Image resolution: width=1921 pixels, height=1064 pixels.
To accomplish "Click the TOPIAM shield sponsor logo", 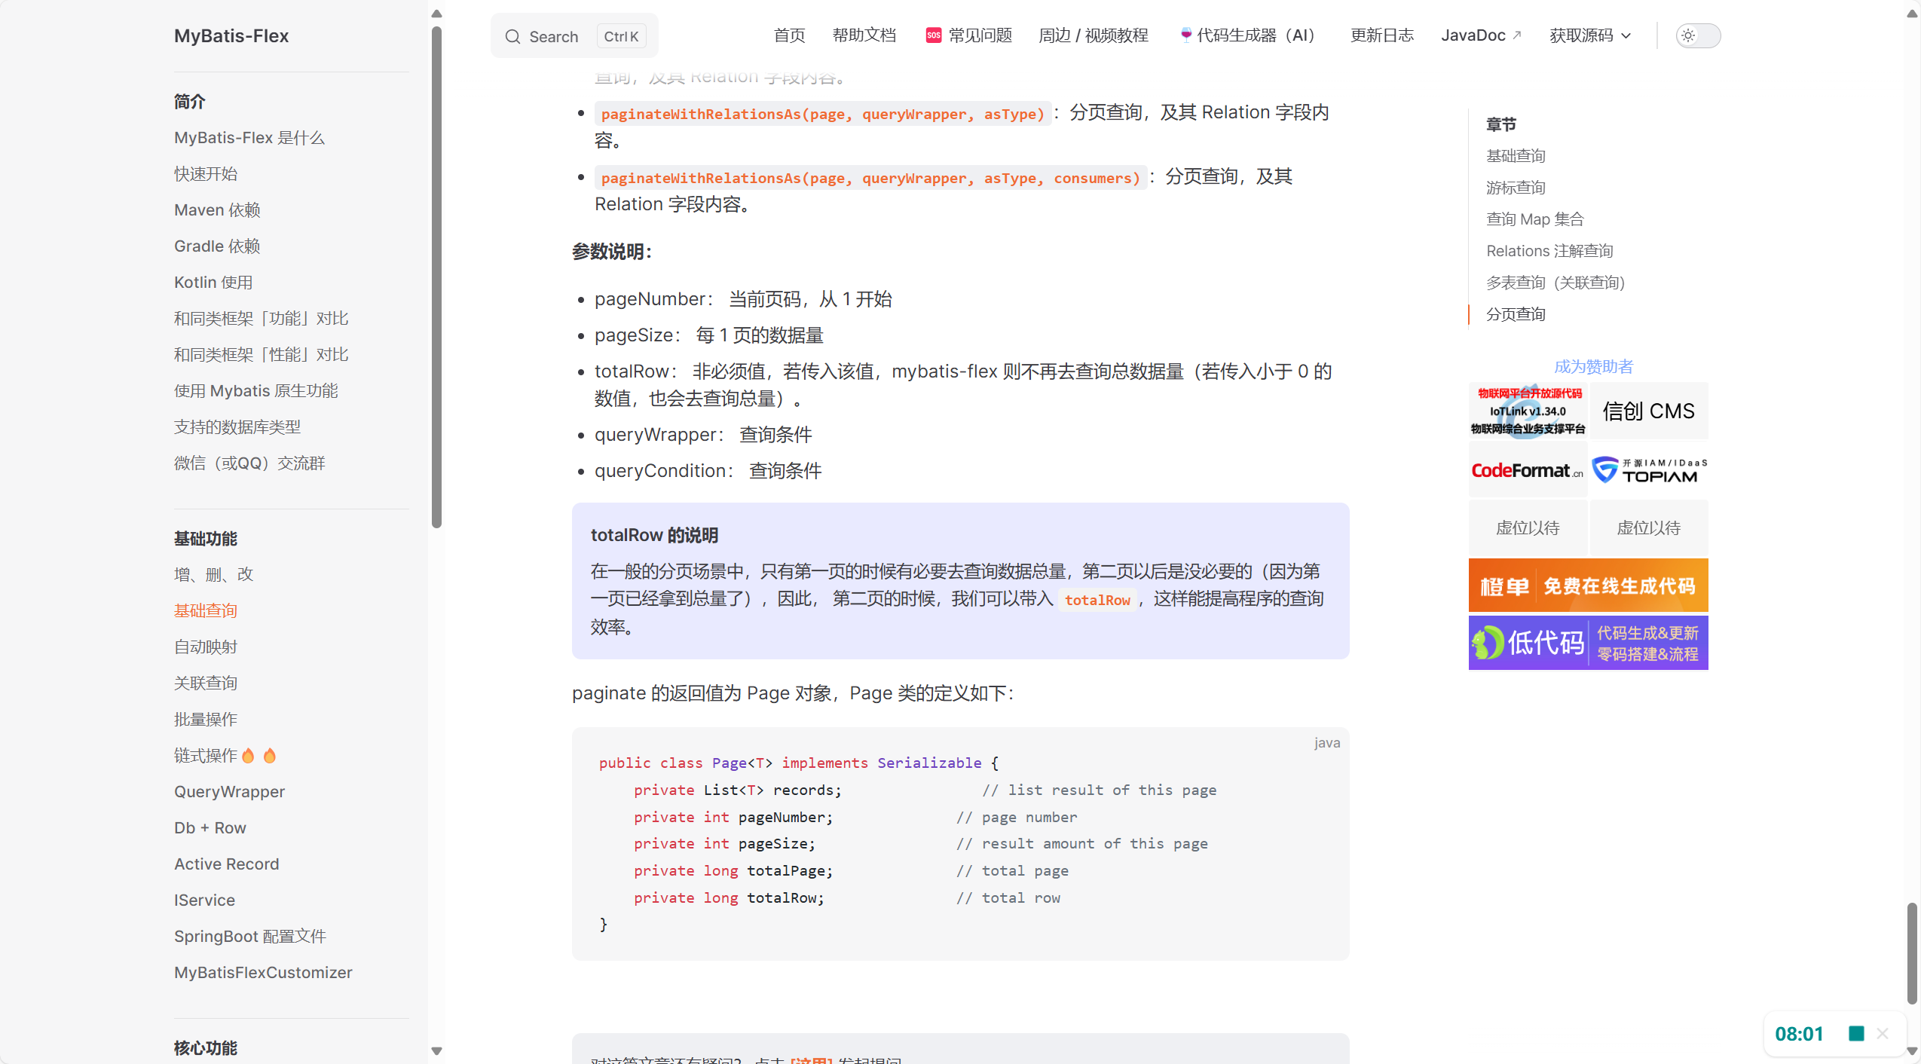I will 1648,469.
